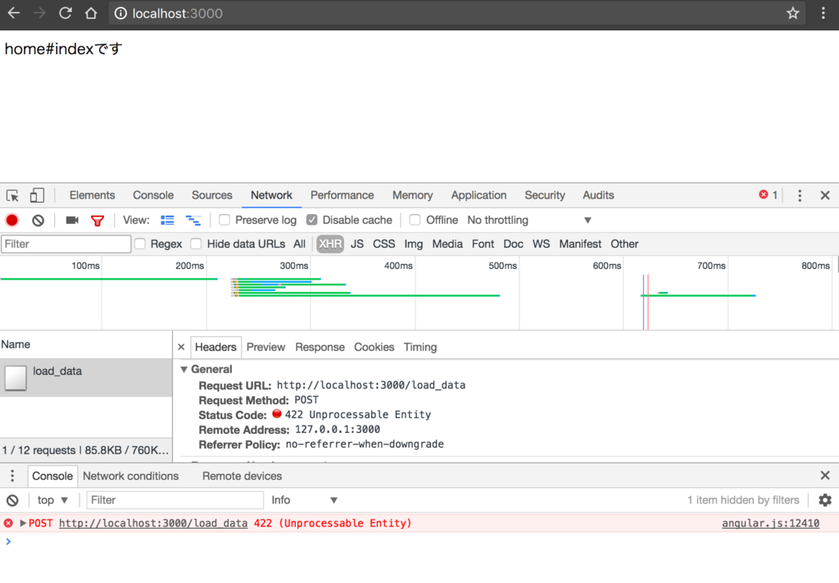Open DevTools customize three-dot menu
This screenshot has height=583, width=839.
(800, 195)
